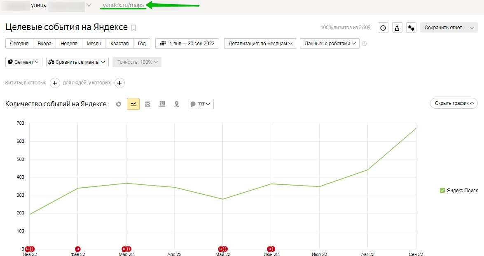Switch to map chart view
The height and width of the screenshot is (256, 484).
tap(177, 104)
